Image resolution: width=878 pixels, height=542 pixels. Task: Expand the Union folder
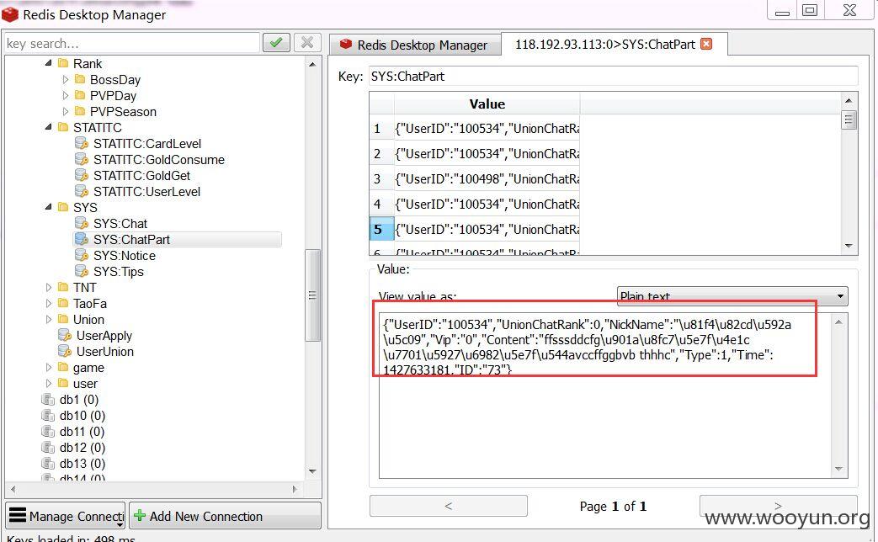(48, 320)
